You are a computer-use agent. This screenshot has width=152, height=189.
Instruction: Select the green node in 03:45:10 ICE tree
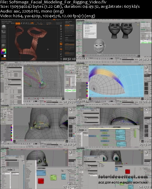(x=53, y=178)
